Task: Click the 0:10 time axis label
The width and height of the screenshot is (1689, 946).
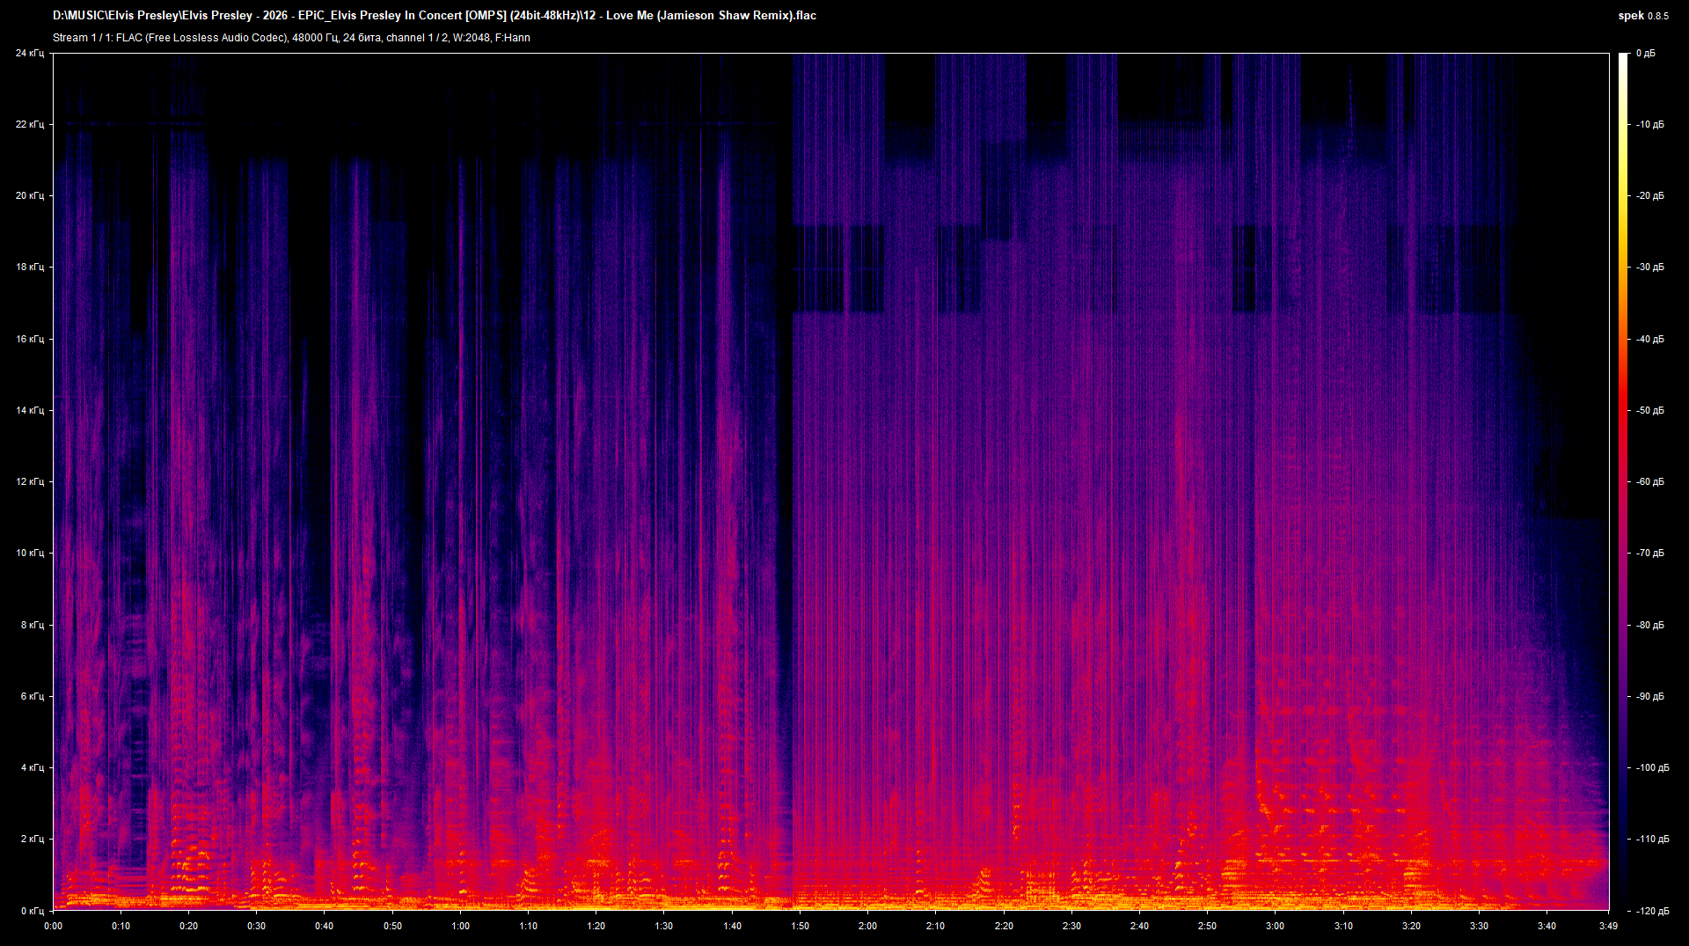Action: [121, 926]
